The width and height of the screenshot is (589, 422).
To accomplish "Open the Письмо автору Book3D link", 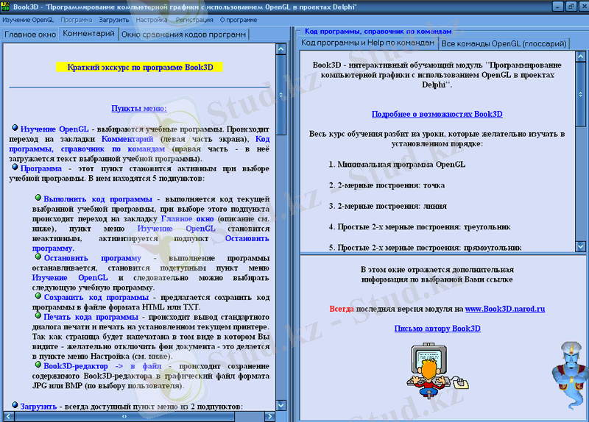I will point(437,328).
